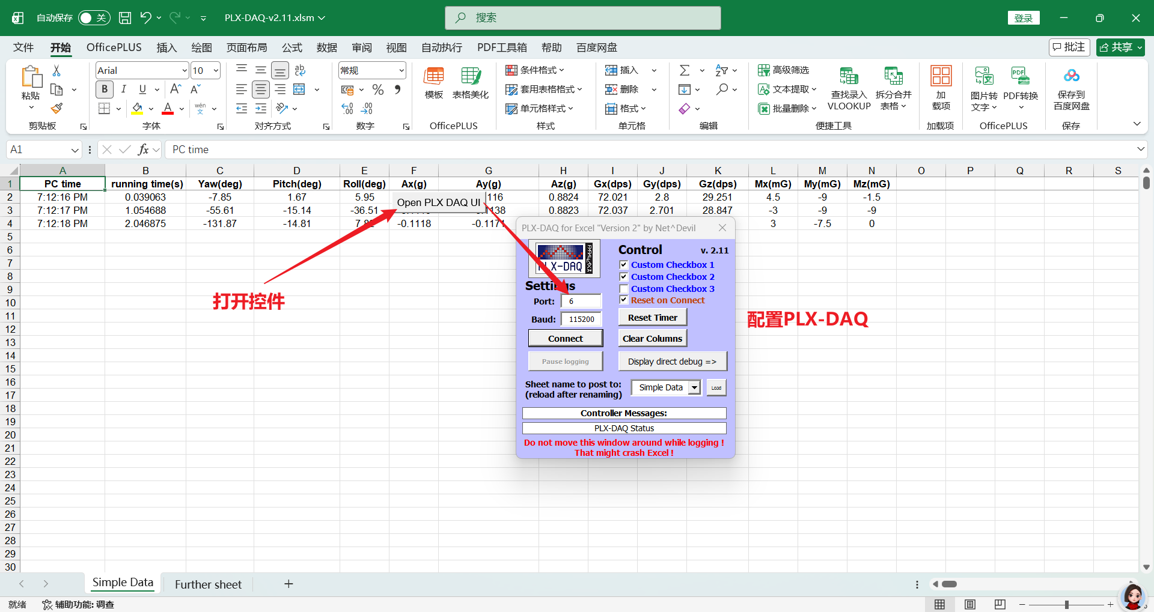This screenshot has height=612, width=1154.
Task: Click the Insert Function fx icon
Action: pyautogui.click(x=143, y=150)
